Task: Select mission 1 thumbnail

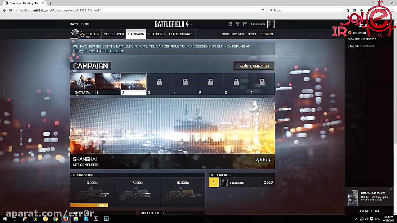Action: [x=108, y=84]
